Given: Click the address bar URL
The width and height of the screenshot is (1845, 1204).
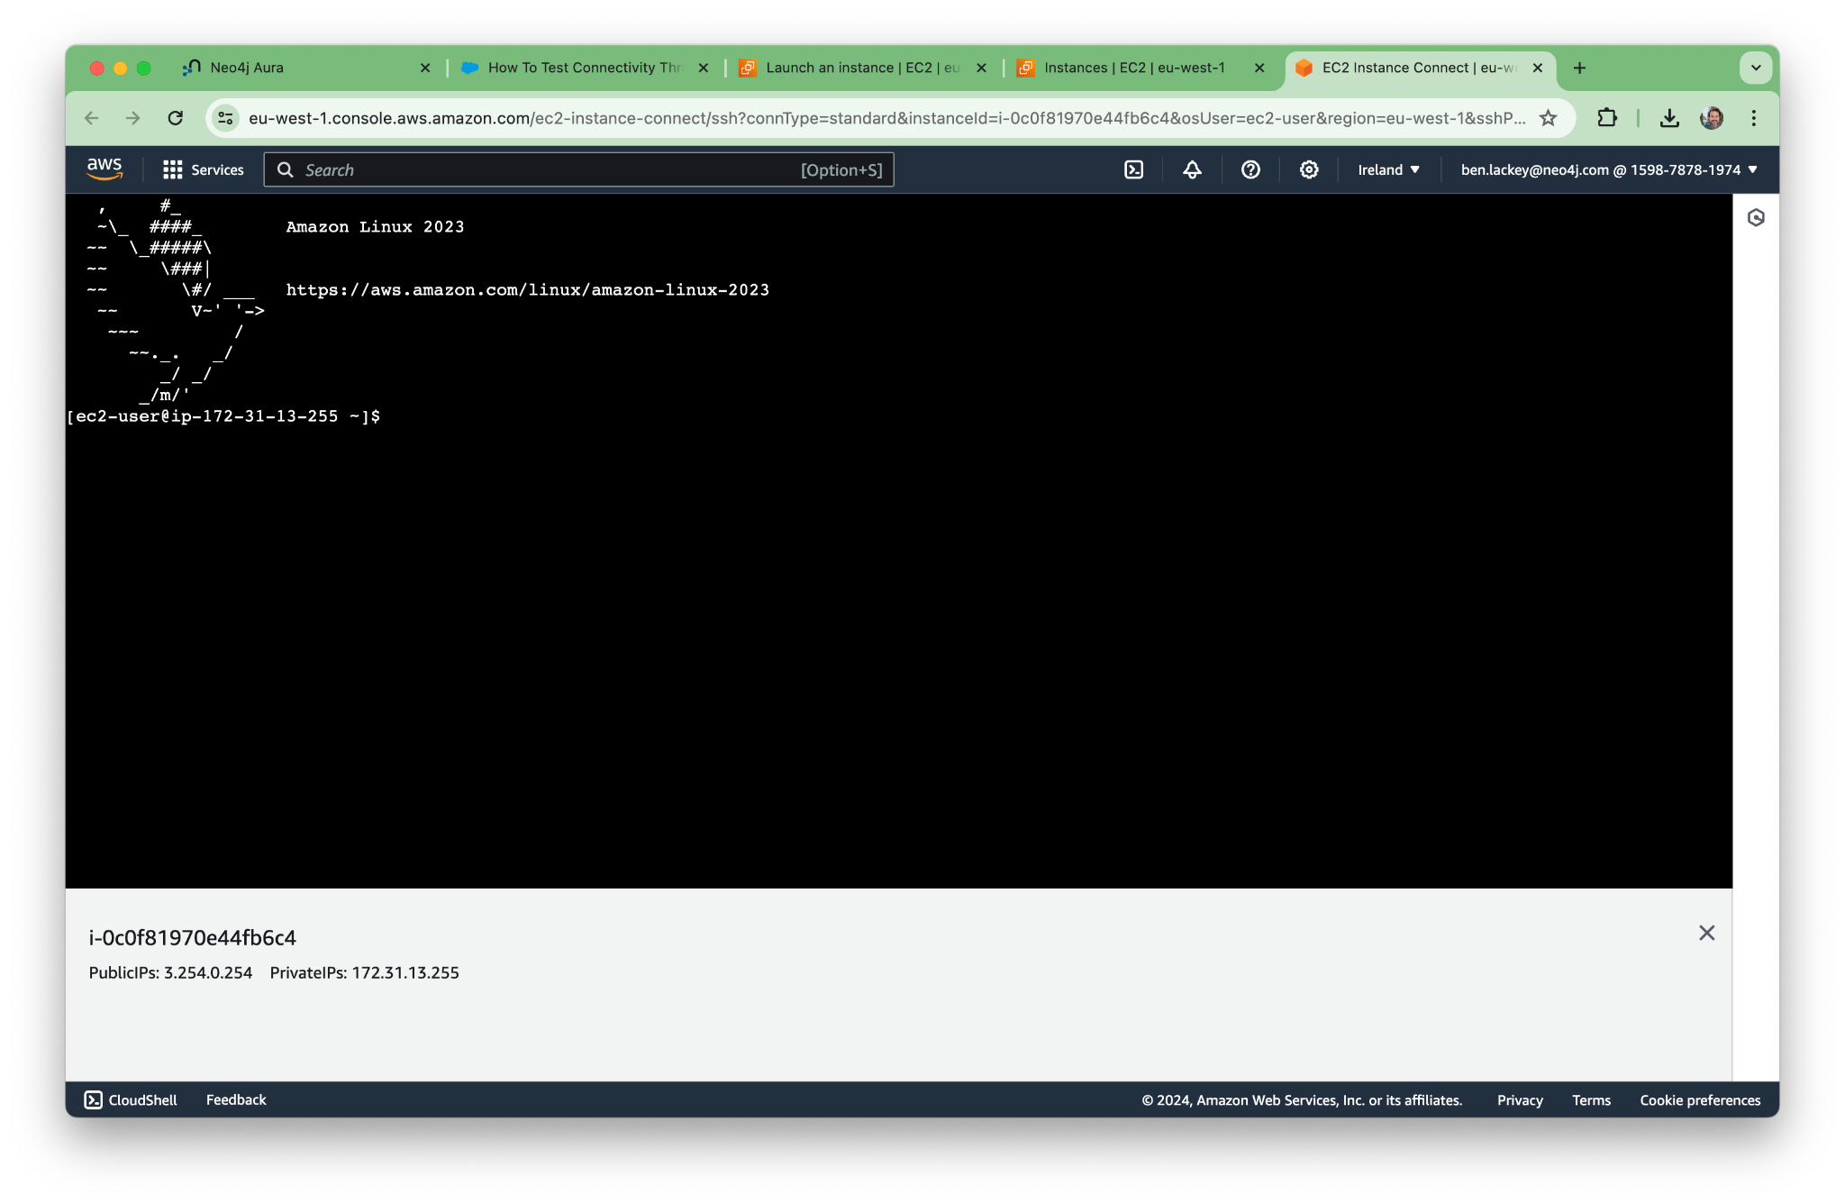Looking at the screenshot, I should 886,118.
